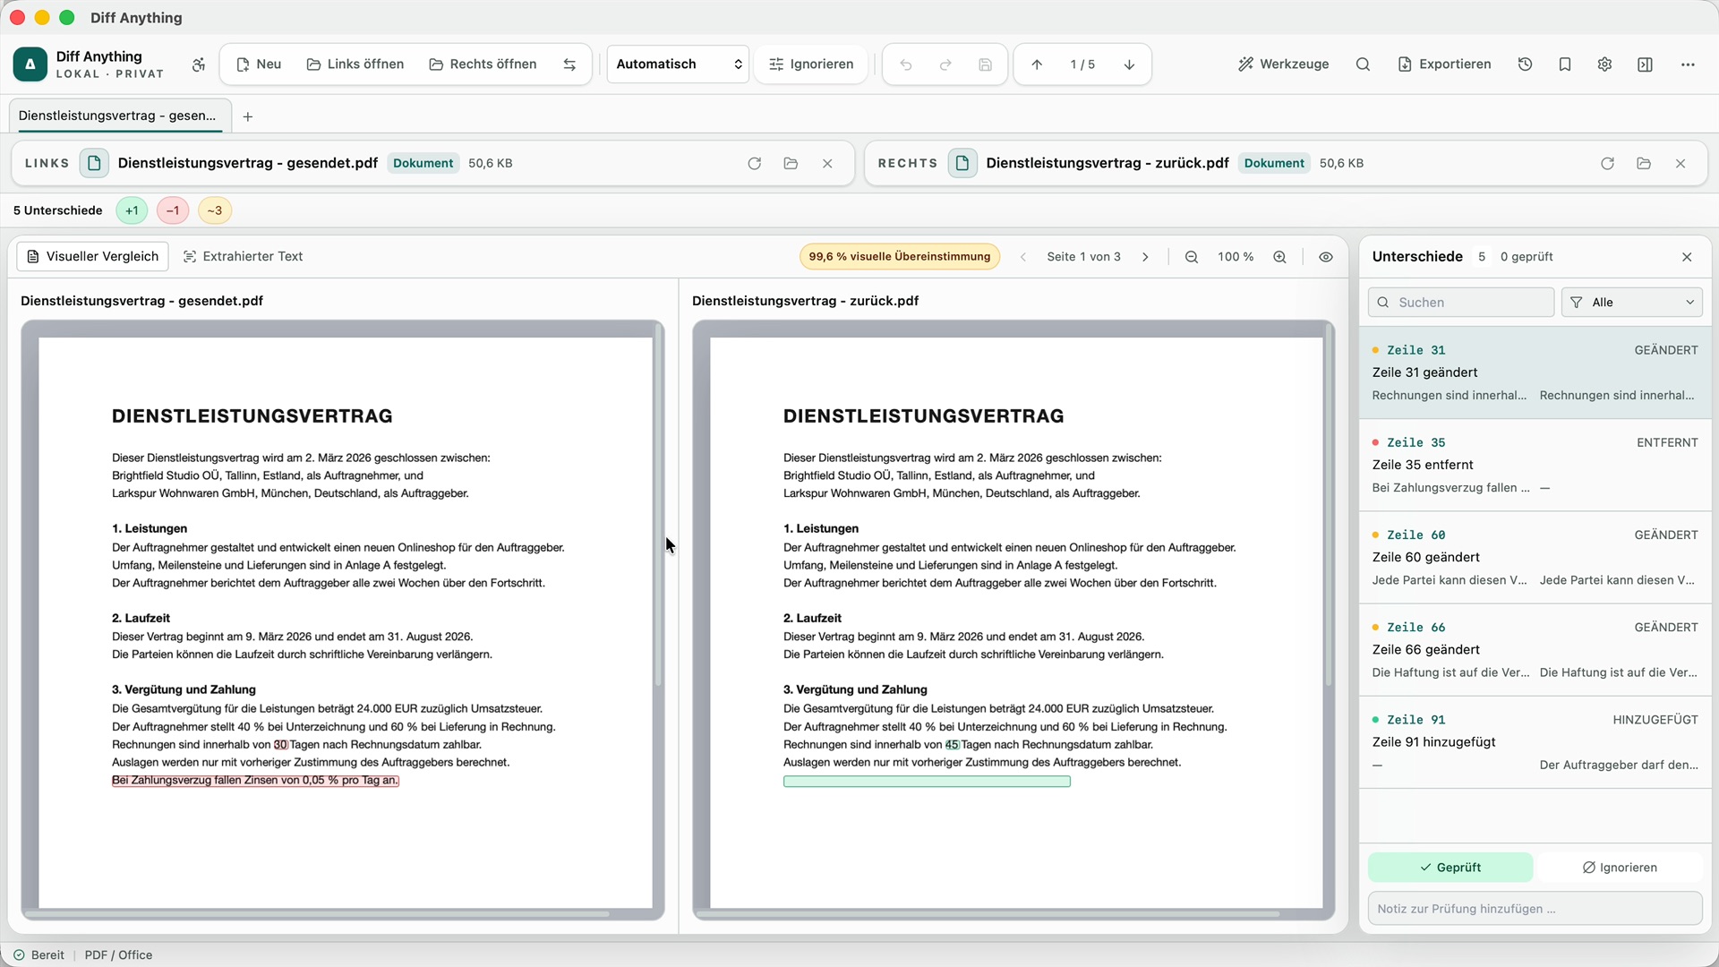Open the Automatisch comparison mode dropdown
This screenshot has width=1719, height=967.
[x=678, y=64]
